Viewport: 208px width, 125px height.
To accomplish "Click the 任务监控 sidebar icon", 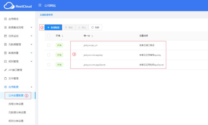I will point(5,36).
